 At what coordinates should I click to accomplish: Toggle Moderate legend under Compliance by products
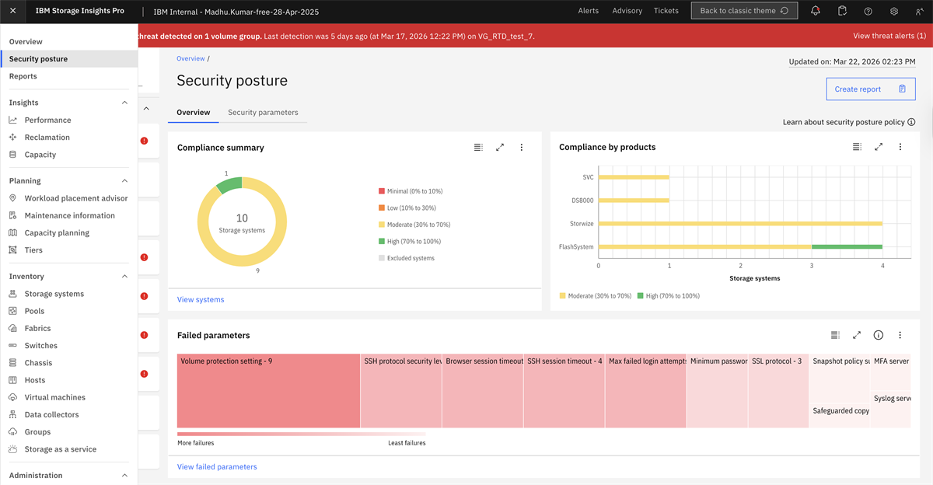point(596,296)
